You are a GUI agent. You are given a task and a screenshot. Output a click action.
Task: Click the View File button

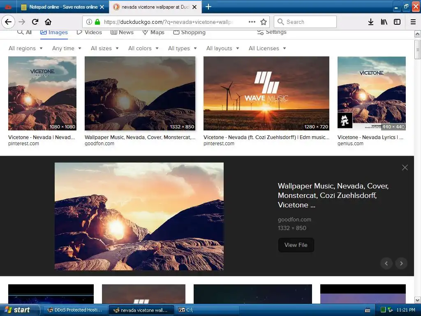tap(296, 245)
